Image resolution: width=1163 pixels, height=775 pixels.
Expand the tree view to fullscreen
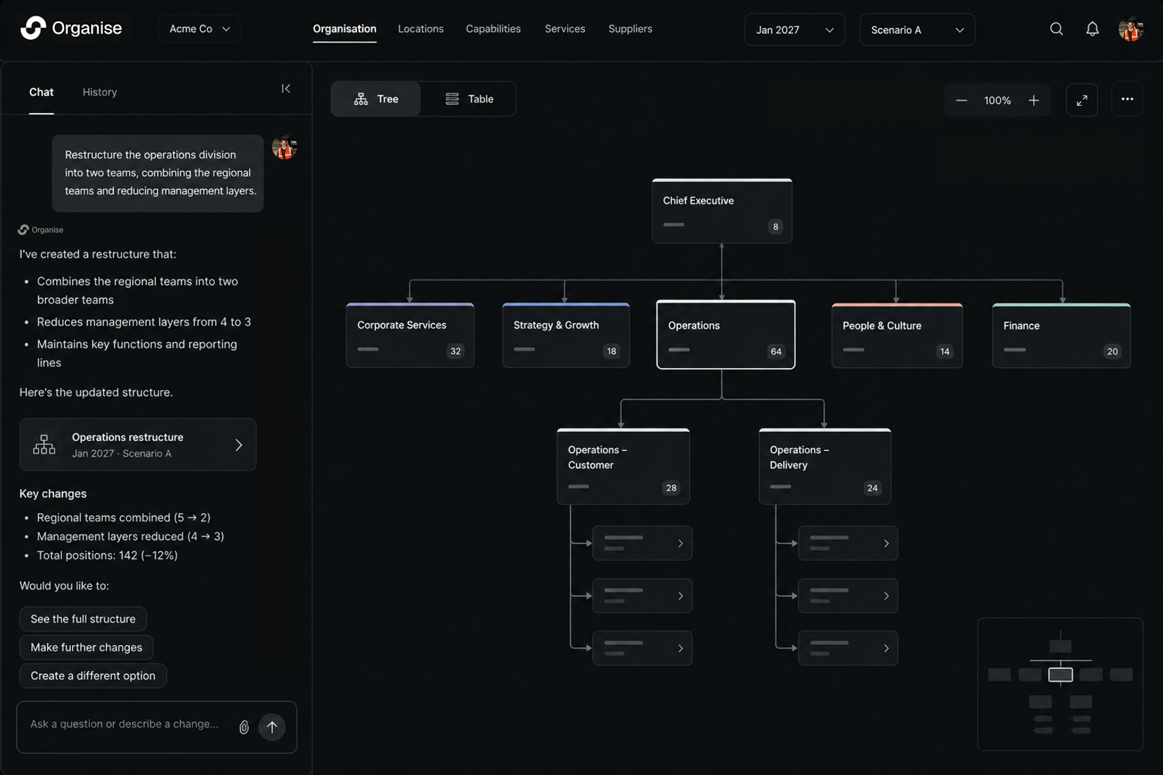pos(1082,101)
